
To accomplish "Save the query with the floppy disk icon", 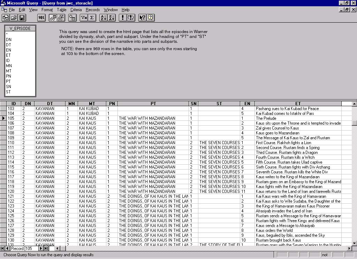I will click(22, 17).
